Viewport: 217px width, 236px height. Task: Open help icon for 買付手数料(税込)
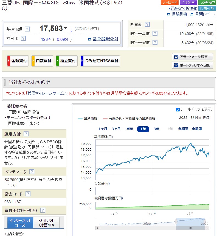coord(43,210)
